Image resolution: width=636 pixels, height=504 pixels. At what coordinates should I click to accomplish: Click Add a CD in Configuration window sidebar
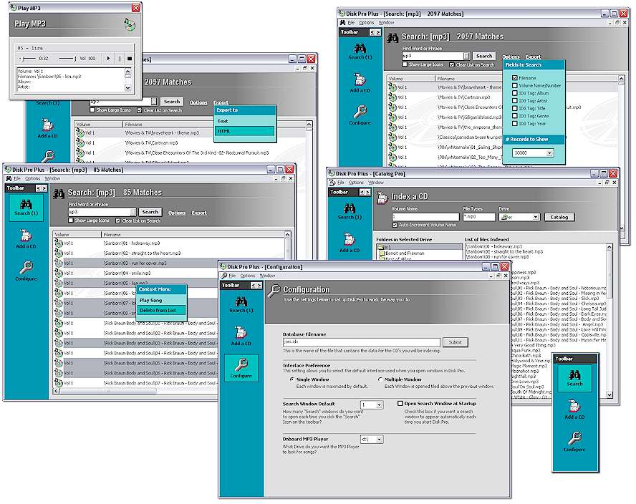241,334
